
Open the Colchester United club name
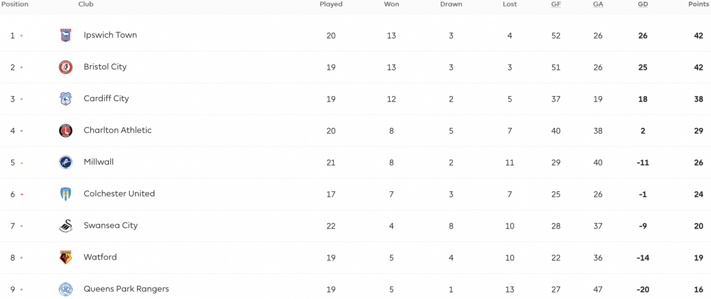[119, 194]
